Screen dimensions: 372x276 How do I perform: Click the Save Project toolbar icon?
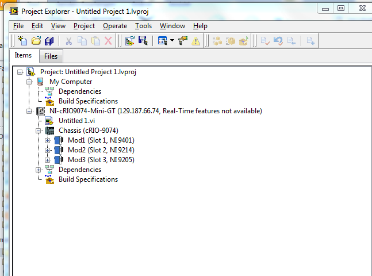(143, 41)
